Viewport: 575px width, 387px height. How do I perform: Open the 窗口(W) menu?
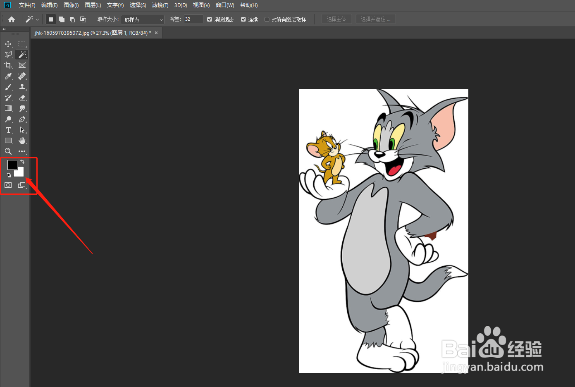click(x=225, y=5)
